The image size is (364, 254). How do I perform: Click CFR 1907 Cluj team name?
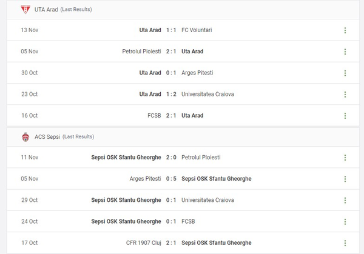pos(141,242)
